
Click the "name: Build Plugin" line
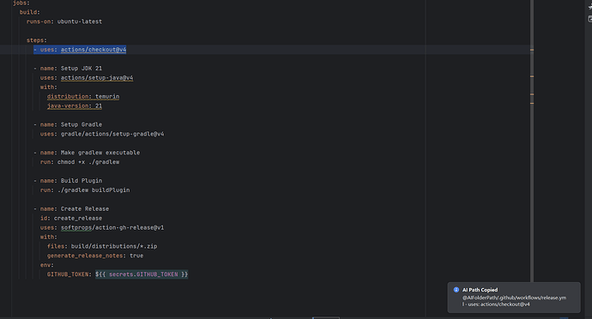[71, 181]
